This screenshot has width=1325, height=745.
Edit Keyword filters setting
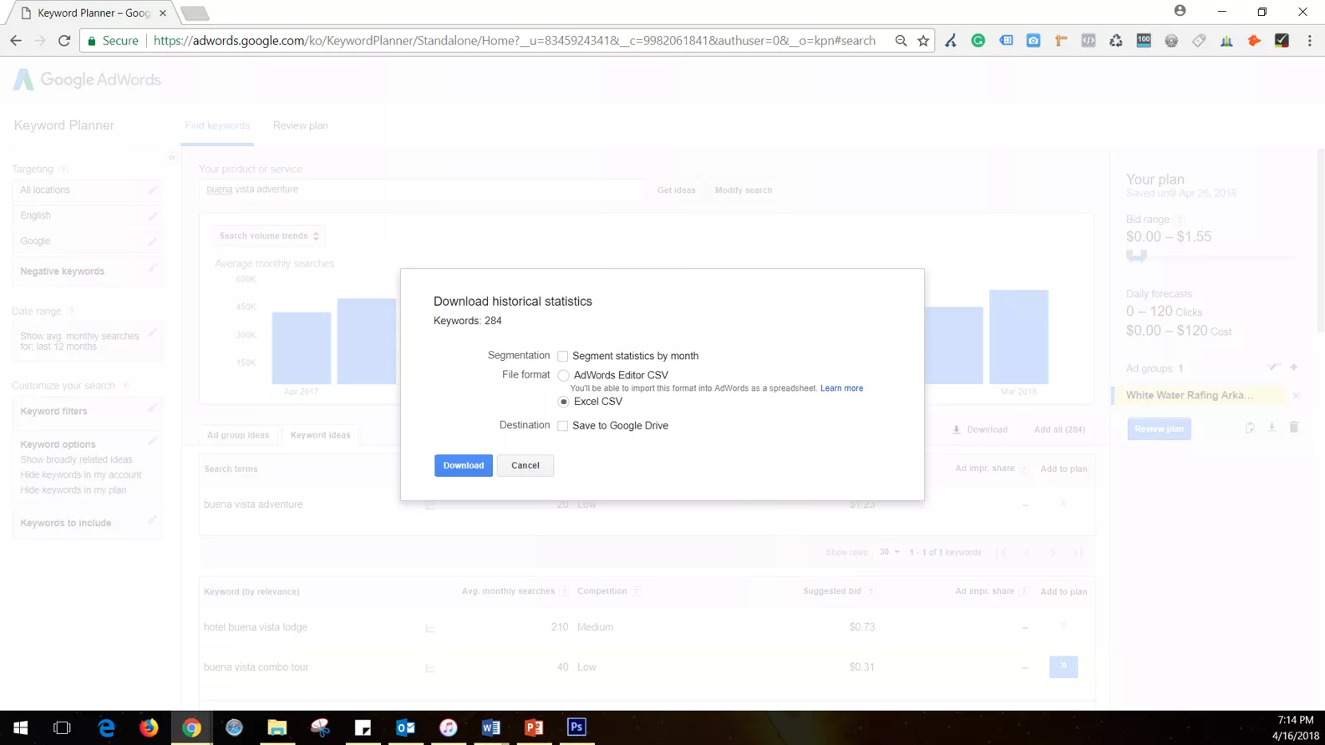click(152, 408)
